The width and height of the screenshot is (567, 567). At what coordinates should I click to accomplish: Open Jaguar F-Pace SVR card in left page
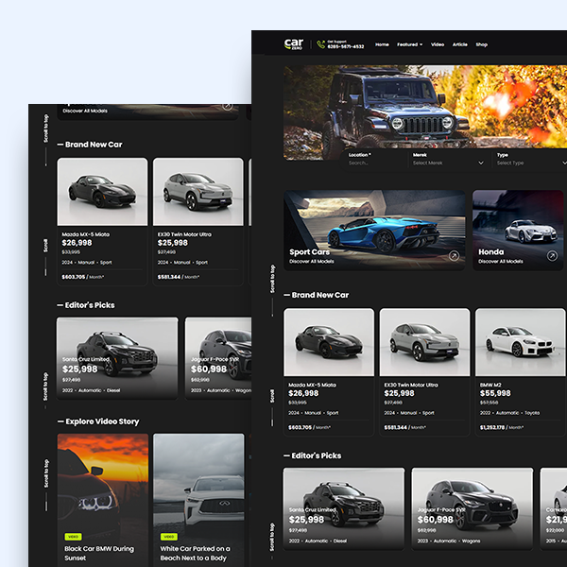[218, 358]
